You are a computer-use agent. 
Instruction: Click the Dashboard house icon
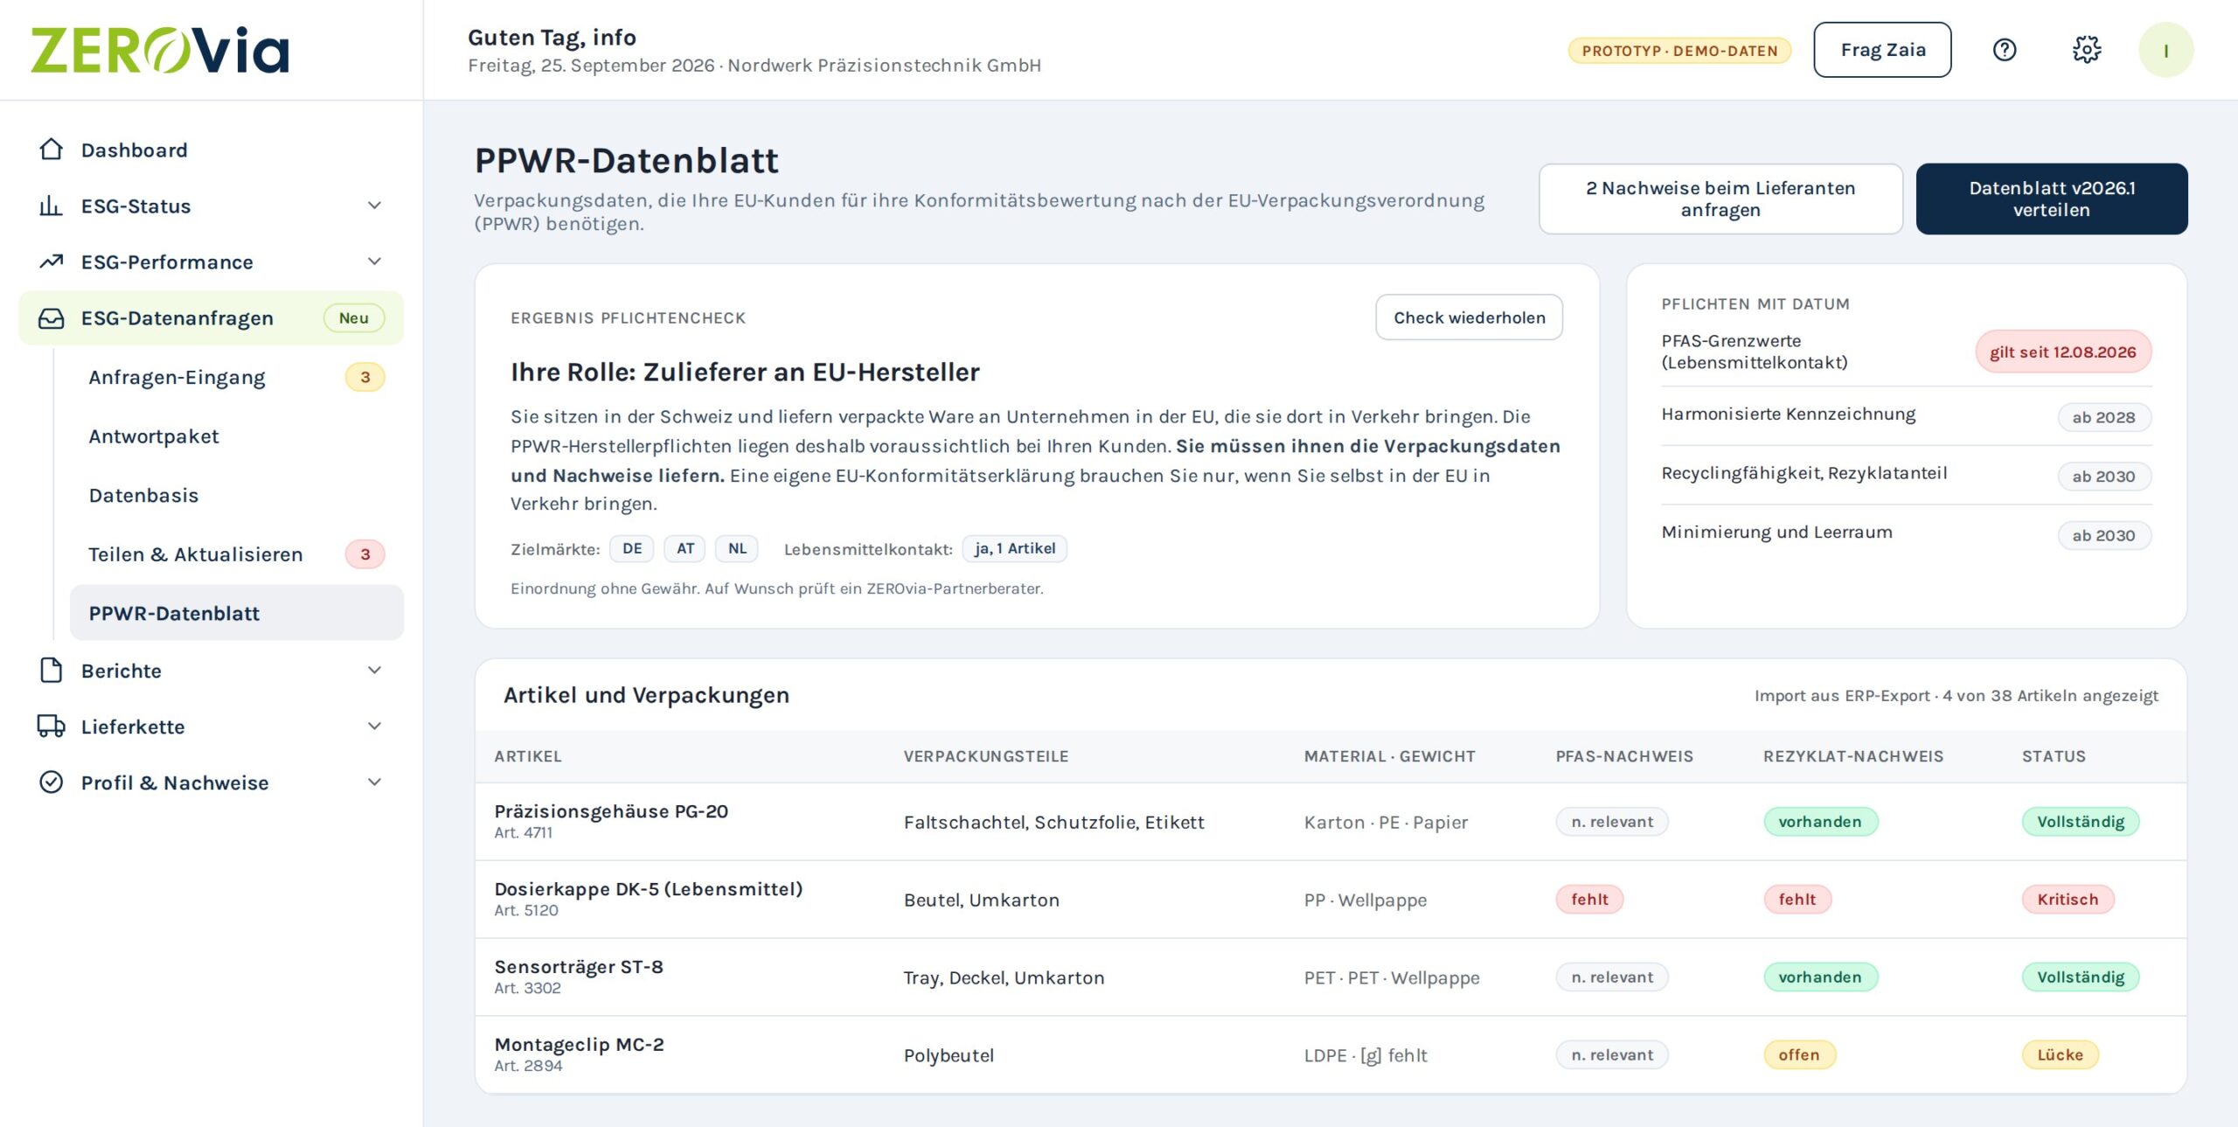52,150
